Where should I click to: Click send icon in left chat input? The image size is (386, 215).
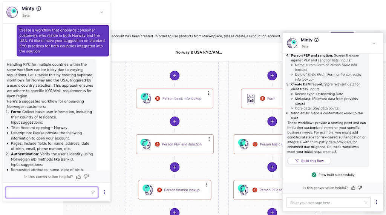92,192
